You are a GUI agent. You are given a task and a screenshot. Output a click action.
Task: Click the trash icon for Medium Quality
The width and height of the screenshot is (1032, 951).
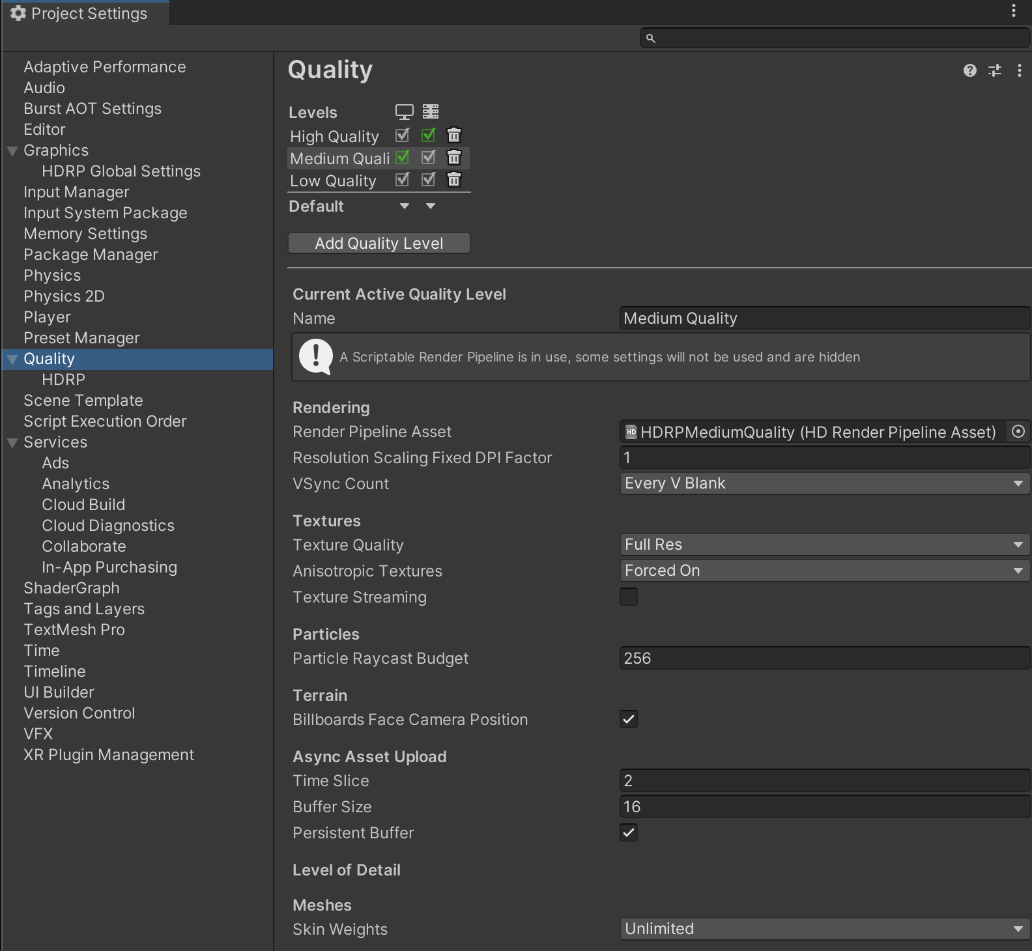(454, 158)
